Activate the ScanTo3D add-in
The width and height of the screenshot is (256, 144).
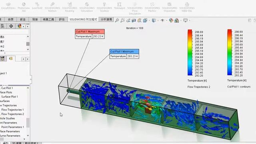[x=37, y=6]
